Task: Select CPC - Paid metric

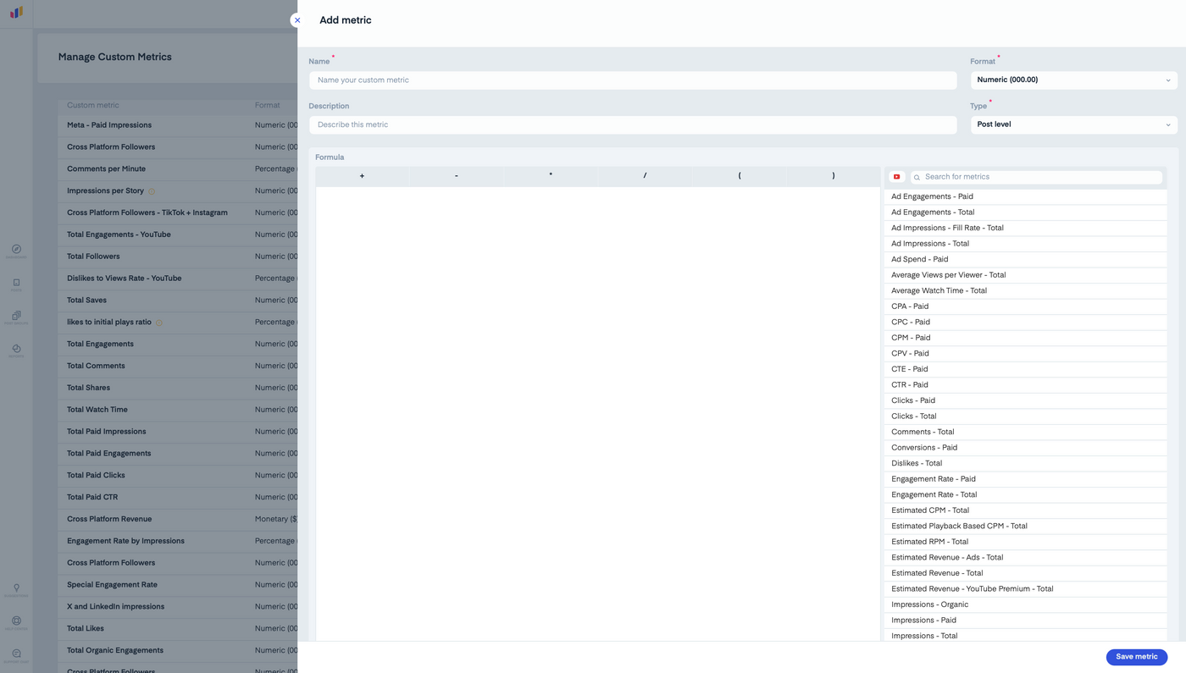Action: [1025, 322]
